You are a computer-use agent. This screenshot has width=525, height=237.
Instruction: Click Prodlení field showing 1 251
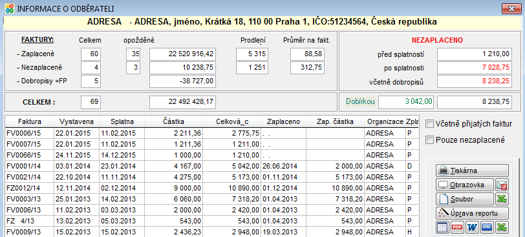[x=252, y=68]
